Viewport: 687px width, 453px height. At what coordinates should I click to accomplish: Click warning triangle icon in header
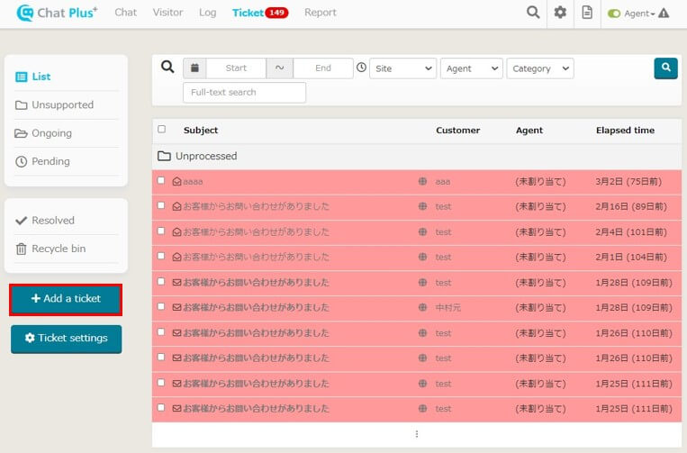tap(664, 14)
